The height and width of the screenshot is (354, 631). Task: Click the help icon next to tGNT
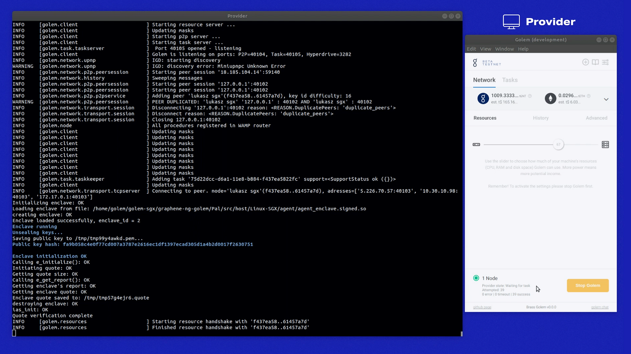pyautogui.click(x=530, y=96)
